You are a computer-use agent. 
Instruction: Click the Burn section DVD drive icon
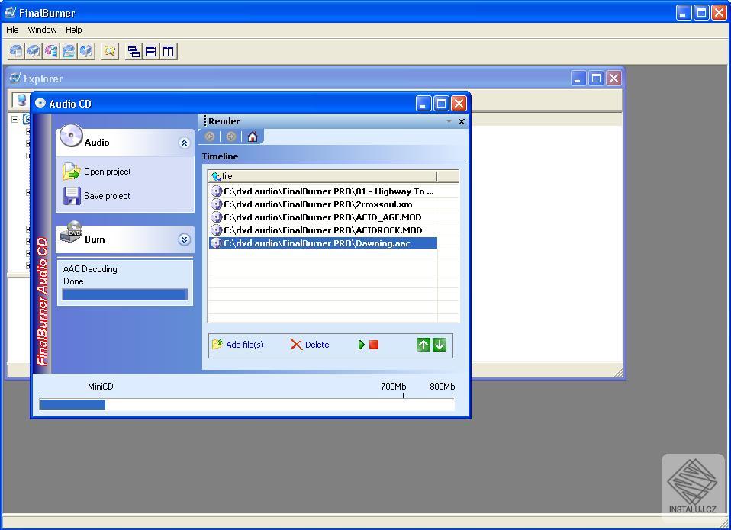pos(71,232)
